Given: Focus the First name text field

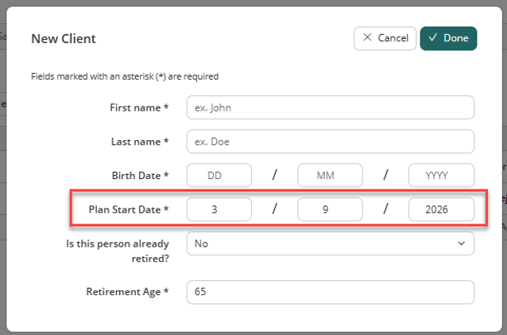Looking at the screenshot, I should coord(330,107).
